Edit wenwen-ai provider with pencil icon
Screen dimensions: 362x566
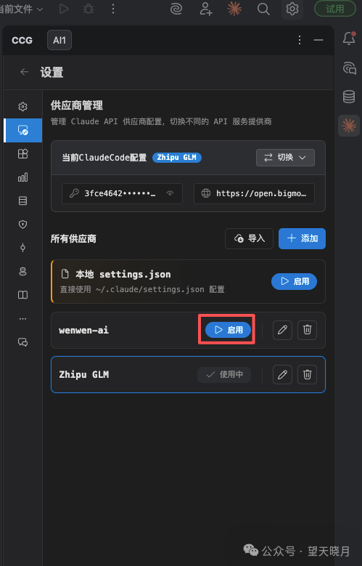282,330
